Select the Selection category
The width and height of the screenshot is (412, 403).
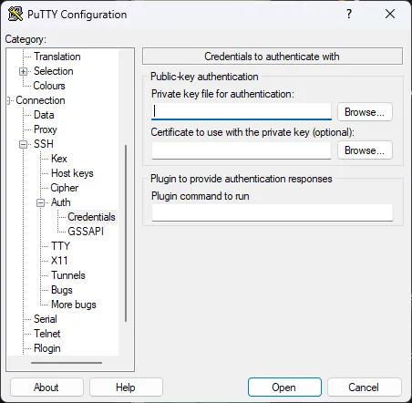tap(54, 71)
